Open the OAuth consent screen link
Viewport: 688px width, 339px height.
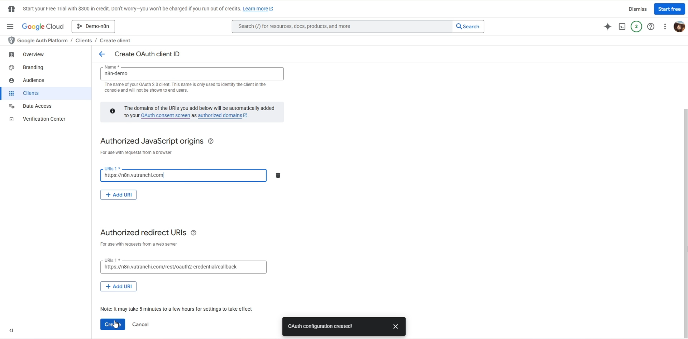tap(166, 115)
